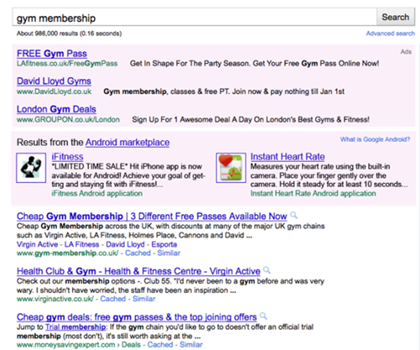Open the Instant Heart Rate title link
420x350 pixels.
[287, 156]
